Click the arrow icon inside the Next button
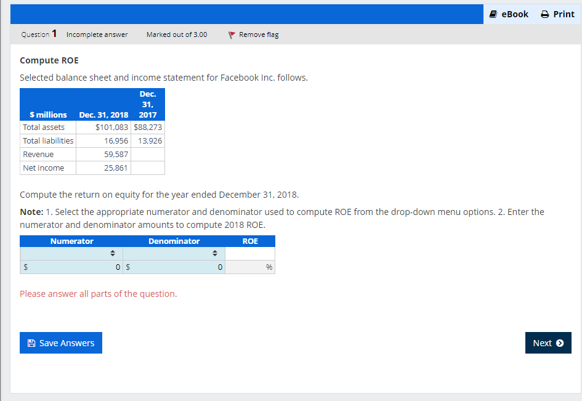Viewport: 582px width, 401px height. (x=561, y=342)
